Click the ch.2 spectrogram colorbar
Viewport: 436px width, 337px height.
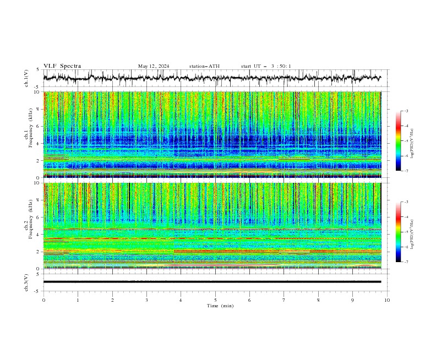[x=398, y=232]
